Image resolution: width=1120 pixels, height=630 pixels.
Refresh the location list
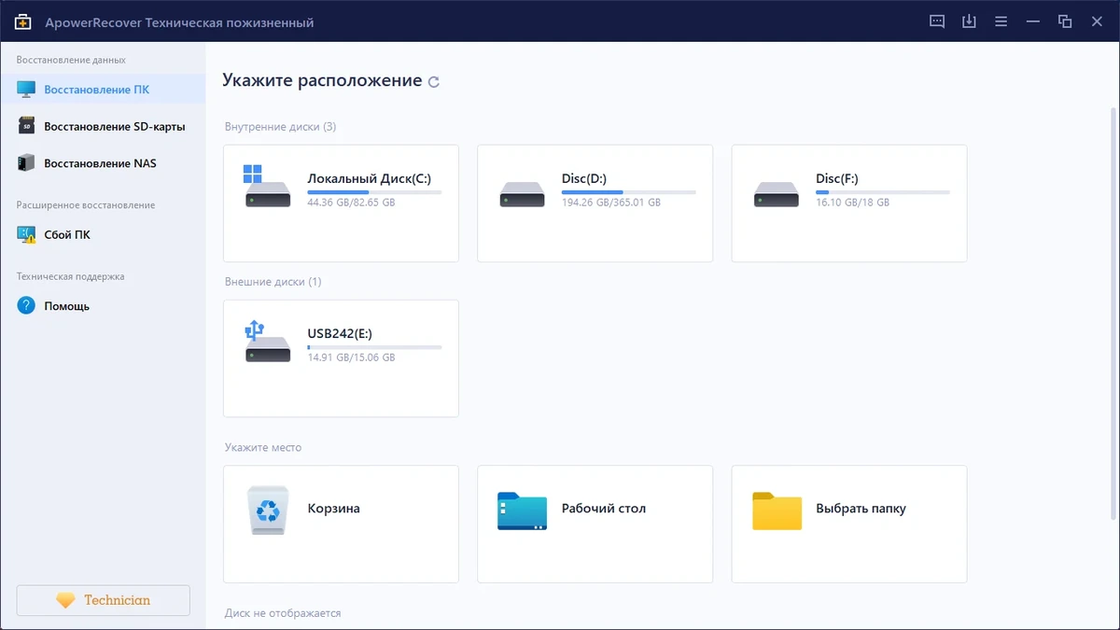click(433, 82)
